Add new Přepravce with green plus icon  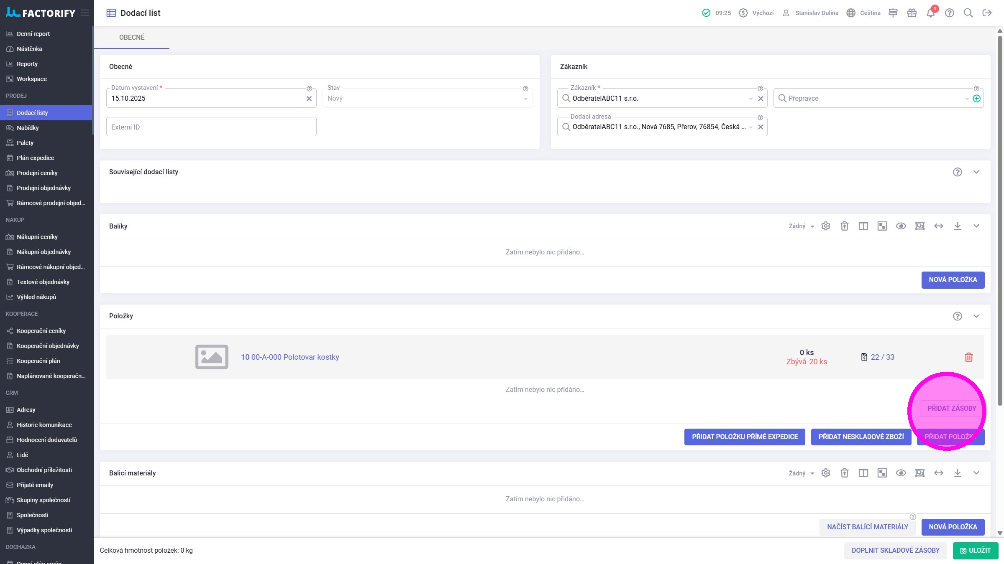pos(976,99)
